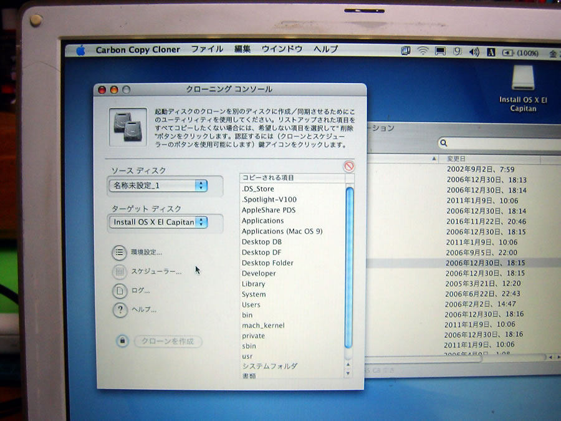
Task: Click the クローンを作成 button
Action: pos(168,341)
